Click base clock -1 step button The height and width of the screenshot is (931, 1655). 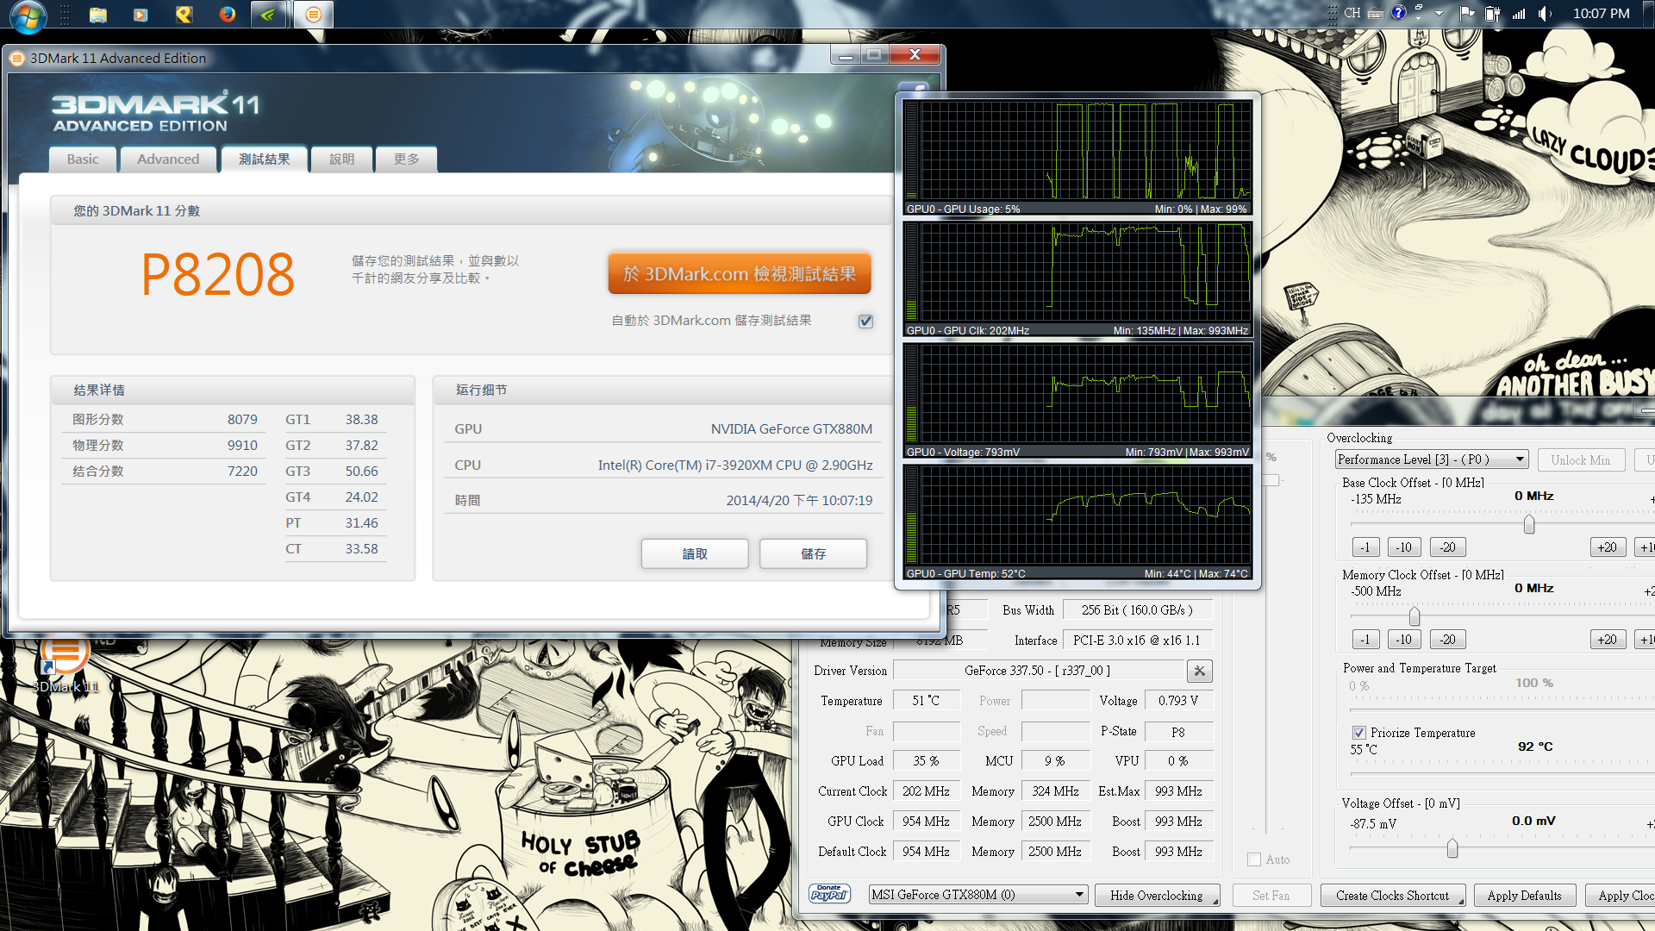coord(1365,547)
